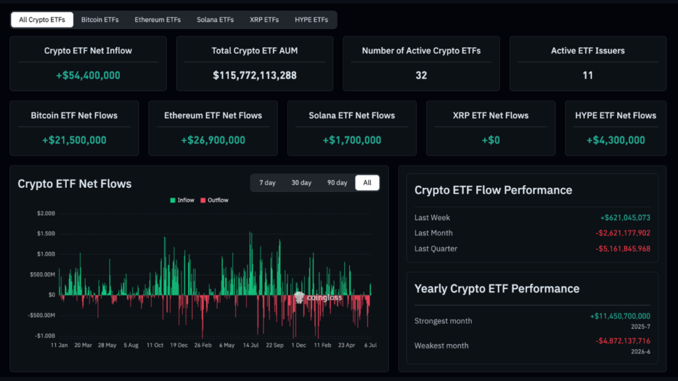678x381 pixels.
Task: Click the Inflow legend label
Action: (x=185, y=200)
